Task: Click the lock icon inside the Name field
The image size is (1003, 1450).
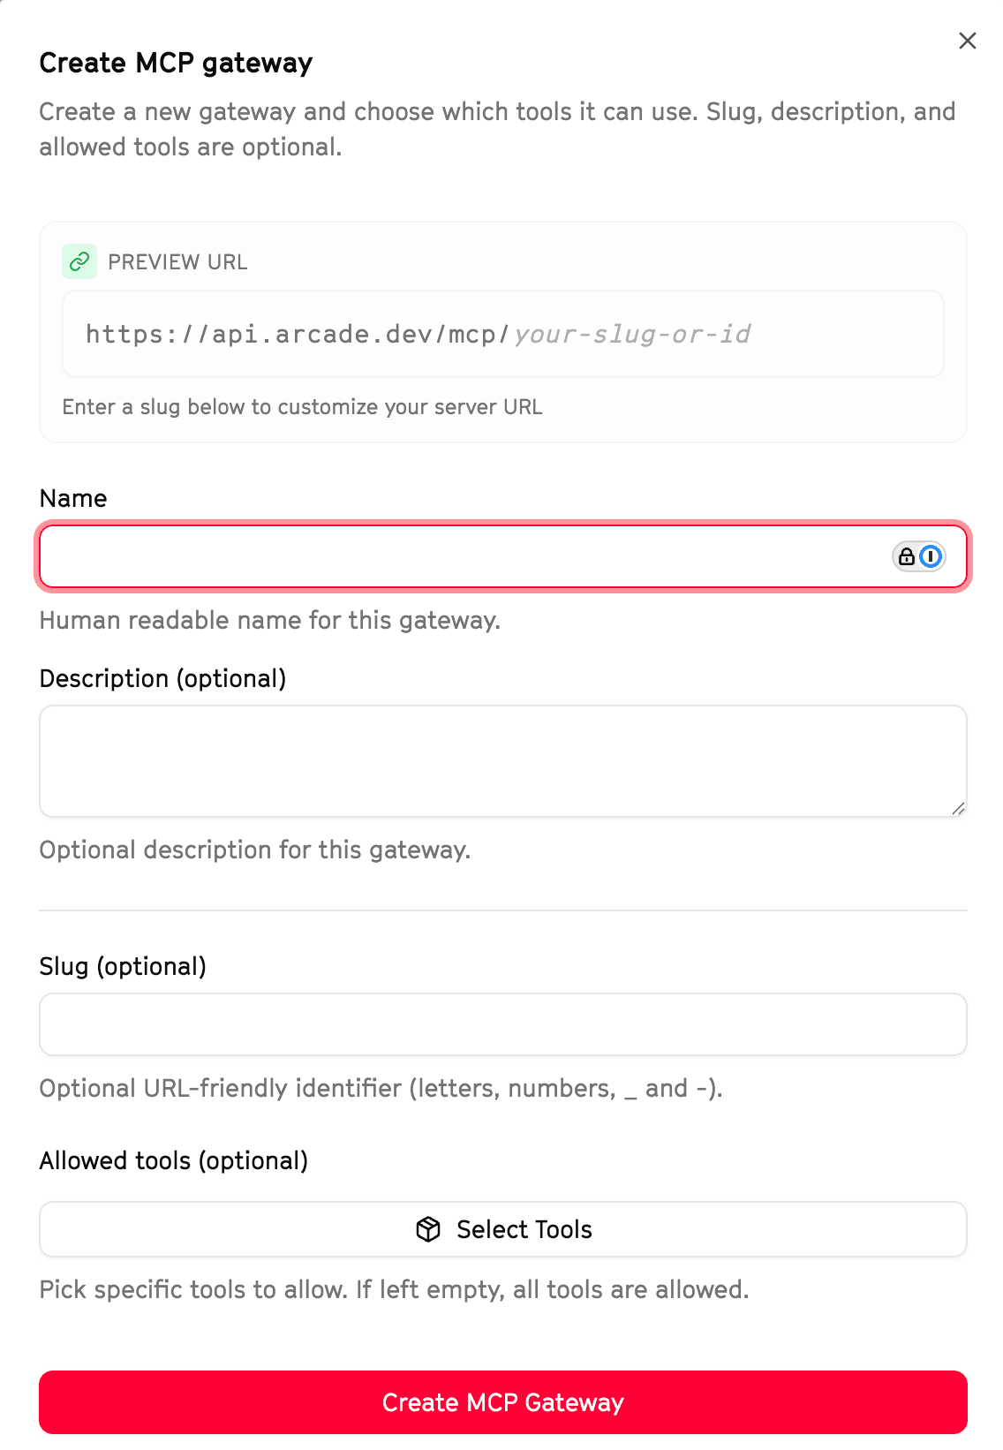Action: [906, 556]
